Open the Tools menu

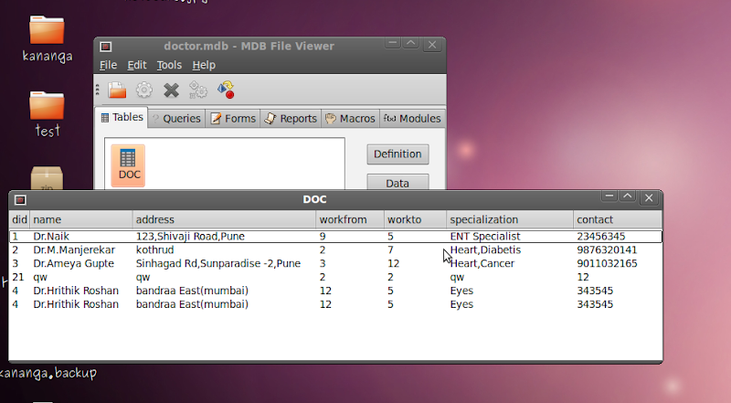[169, 65]
